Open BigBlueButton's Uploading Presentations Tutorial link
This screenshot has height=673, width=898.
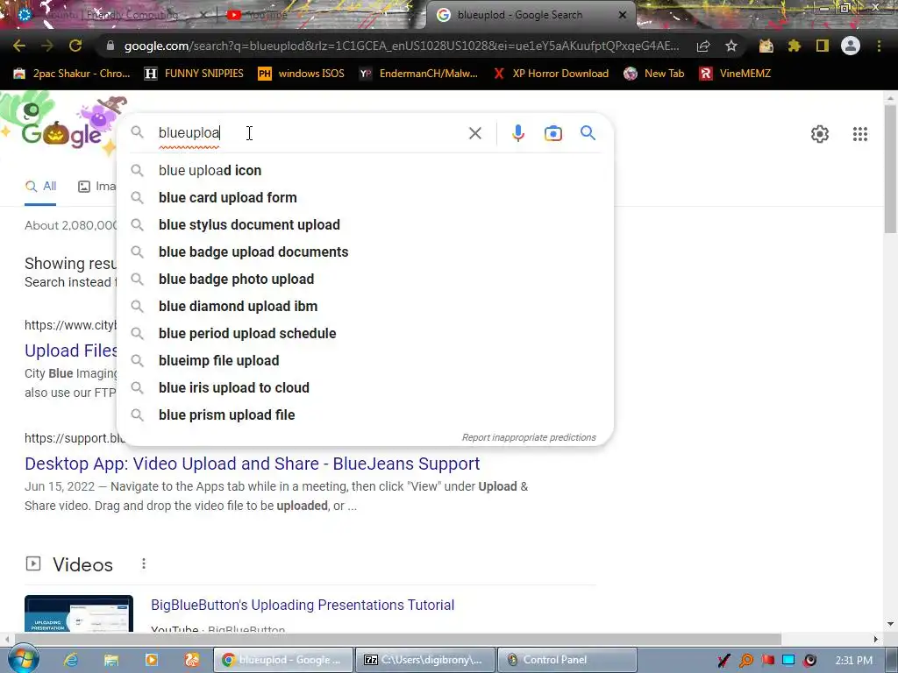(303, 605)
